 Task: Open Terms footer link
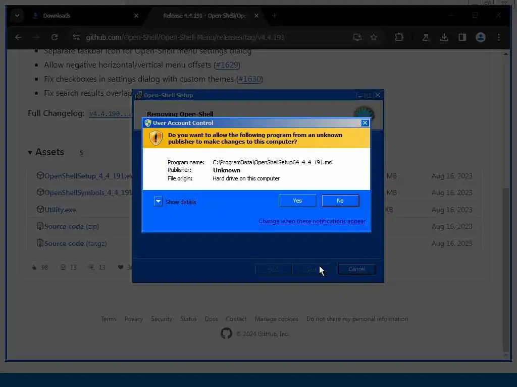(109, 319)
